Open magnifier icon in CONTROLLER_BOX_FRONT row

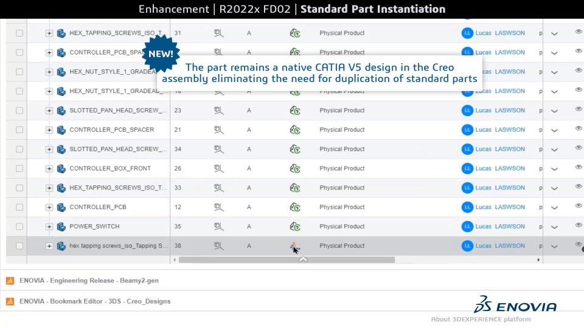[x=218, y=168]
